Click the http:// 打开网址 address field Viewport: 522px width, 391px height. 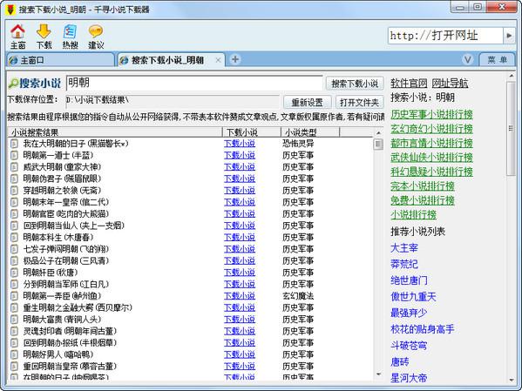[x=445, y=36]
